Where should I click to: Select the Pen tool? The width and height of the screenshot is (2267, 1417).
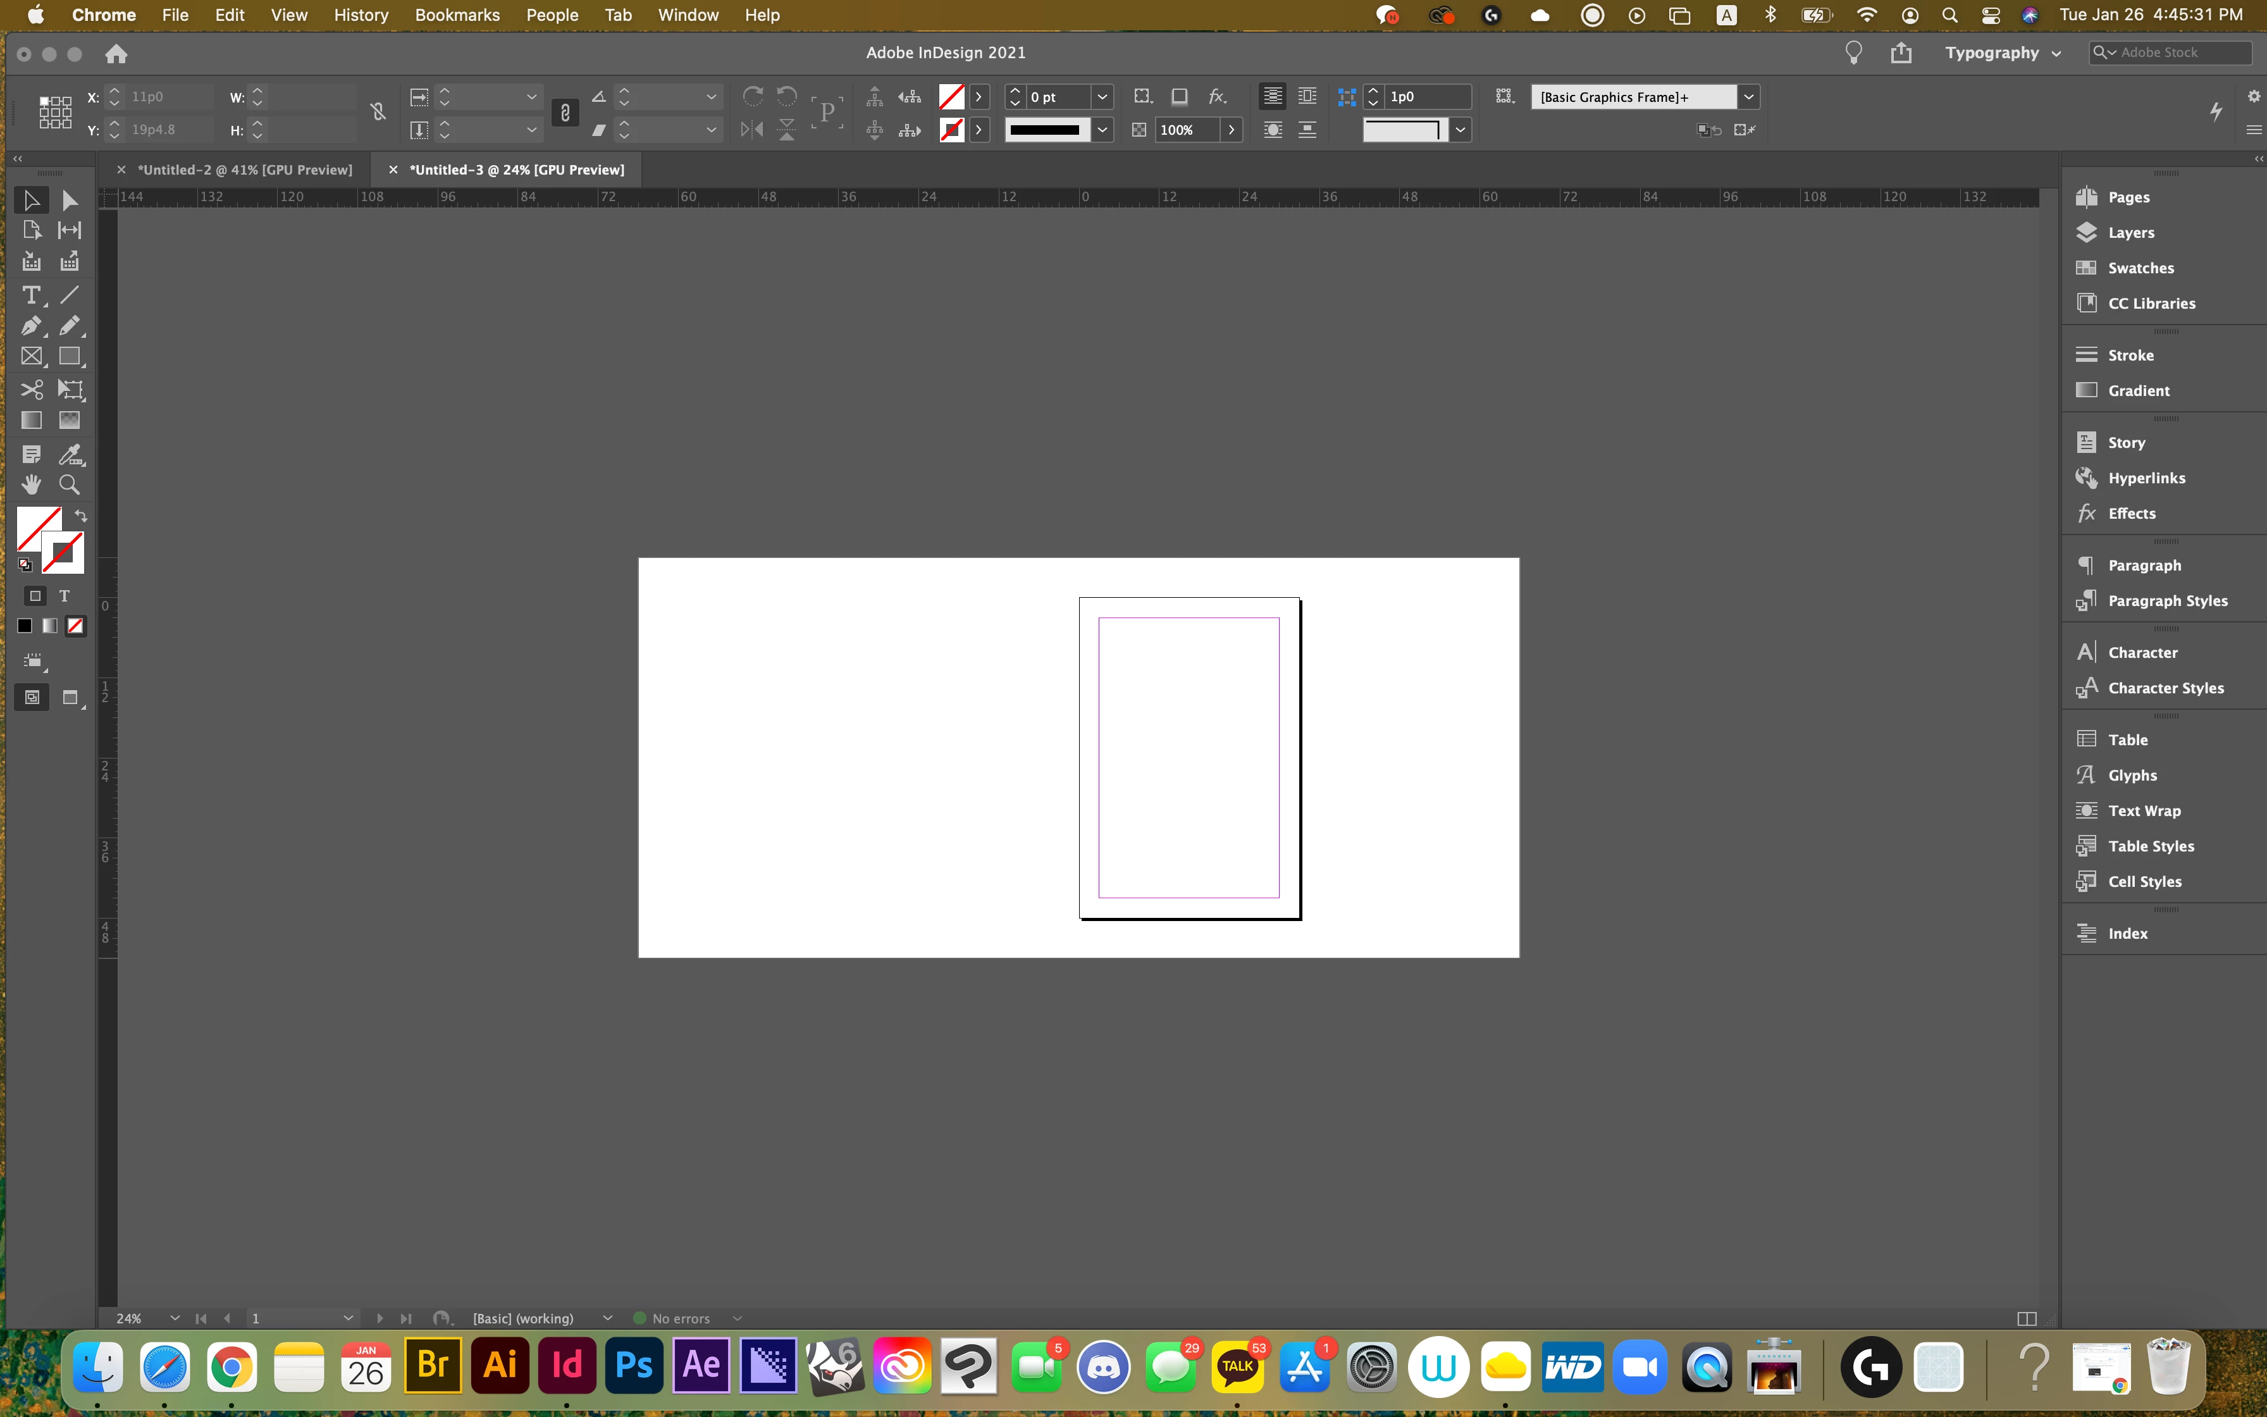tap(31, 326)
